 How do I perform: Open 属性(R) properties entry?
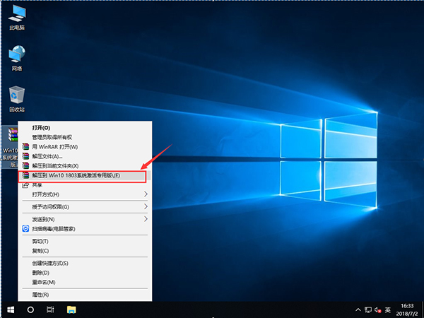[85, 295]
